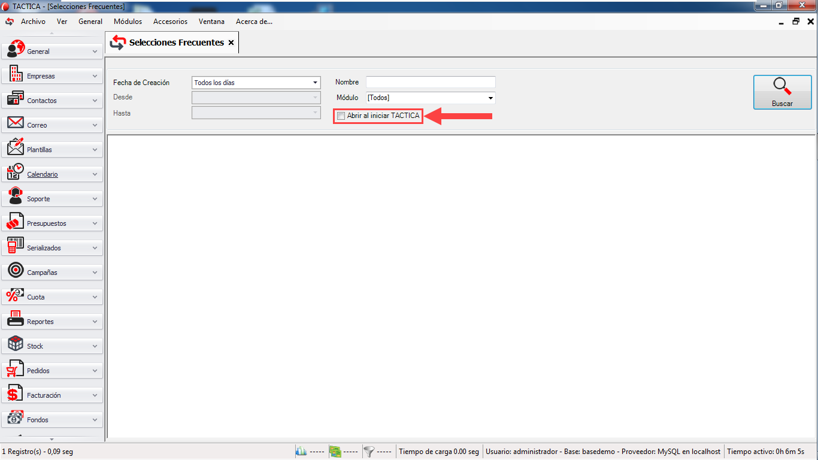Open the Módulos menu
Screen dimensions: 818x460
click(128, 21)
